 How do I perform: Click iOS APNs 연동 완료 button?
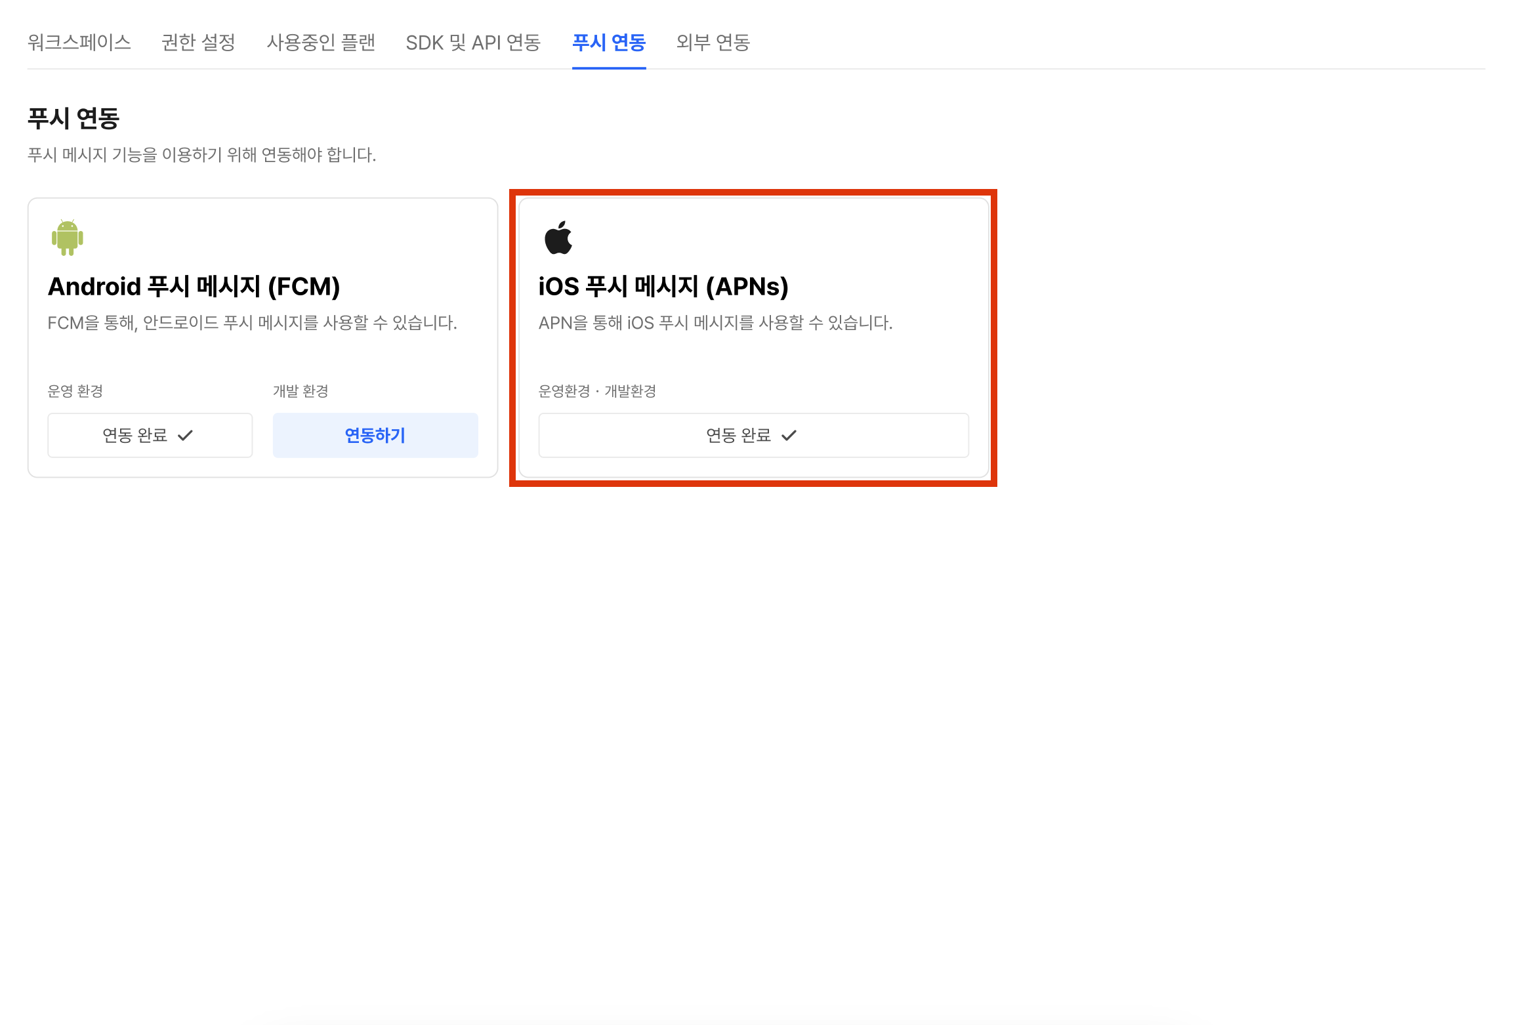point(754,435)
